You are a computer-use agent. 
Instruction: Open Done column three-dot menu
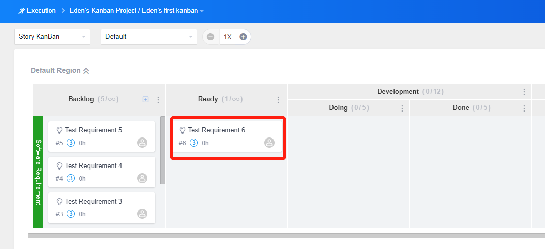(x=524, y=108)
